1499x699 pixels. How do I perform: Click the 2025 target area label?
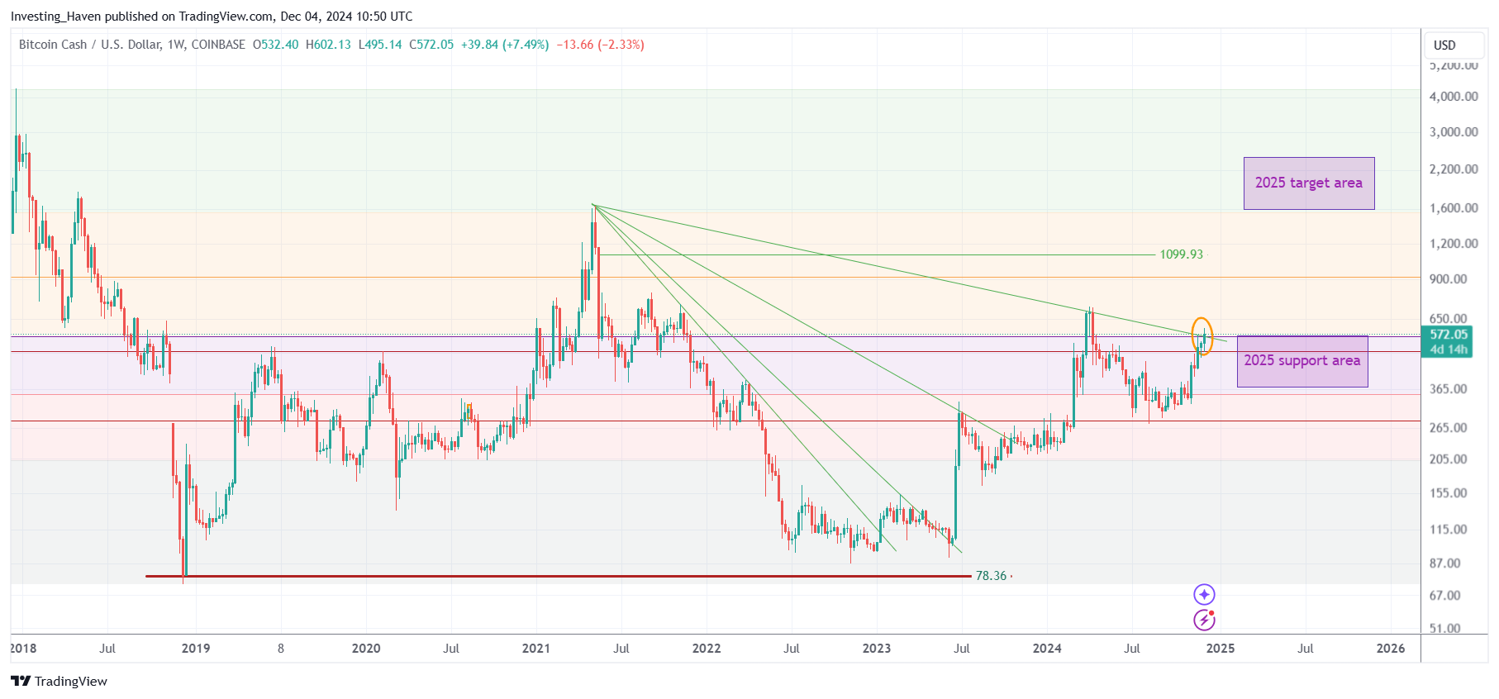[x=1309, y=183]
